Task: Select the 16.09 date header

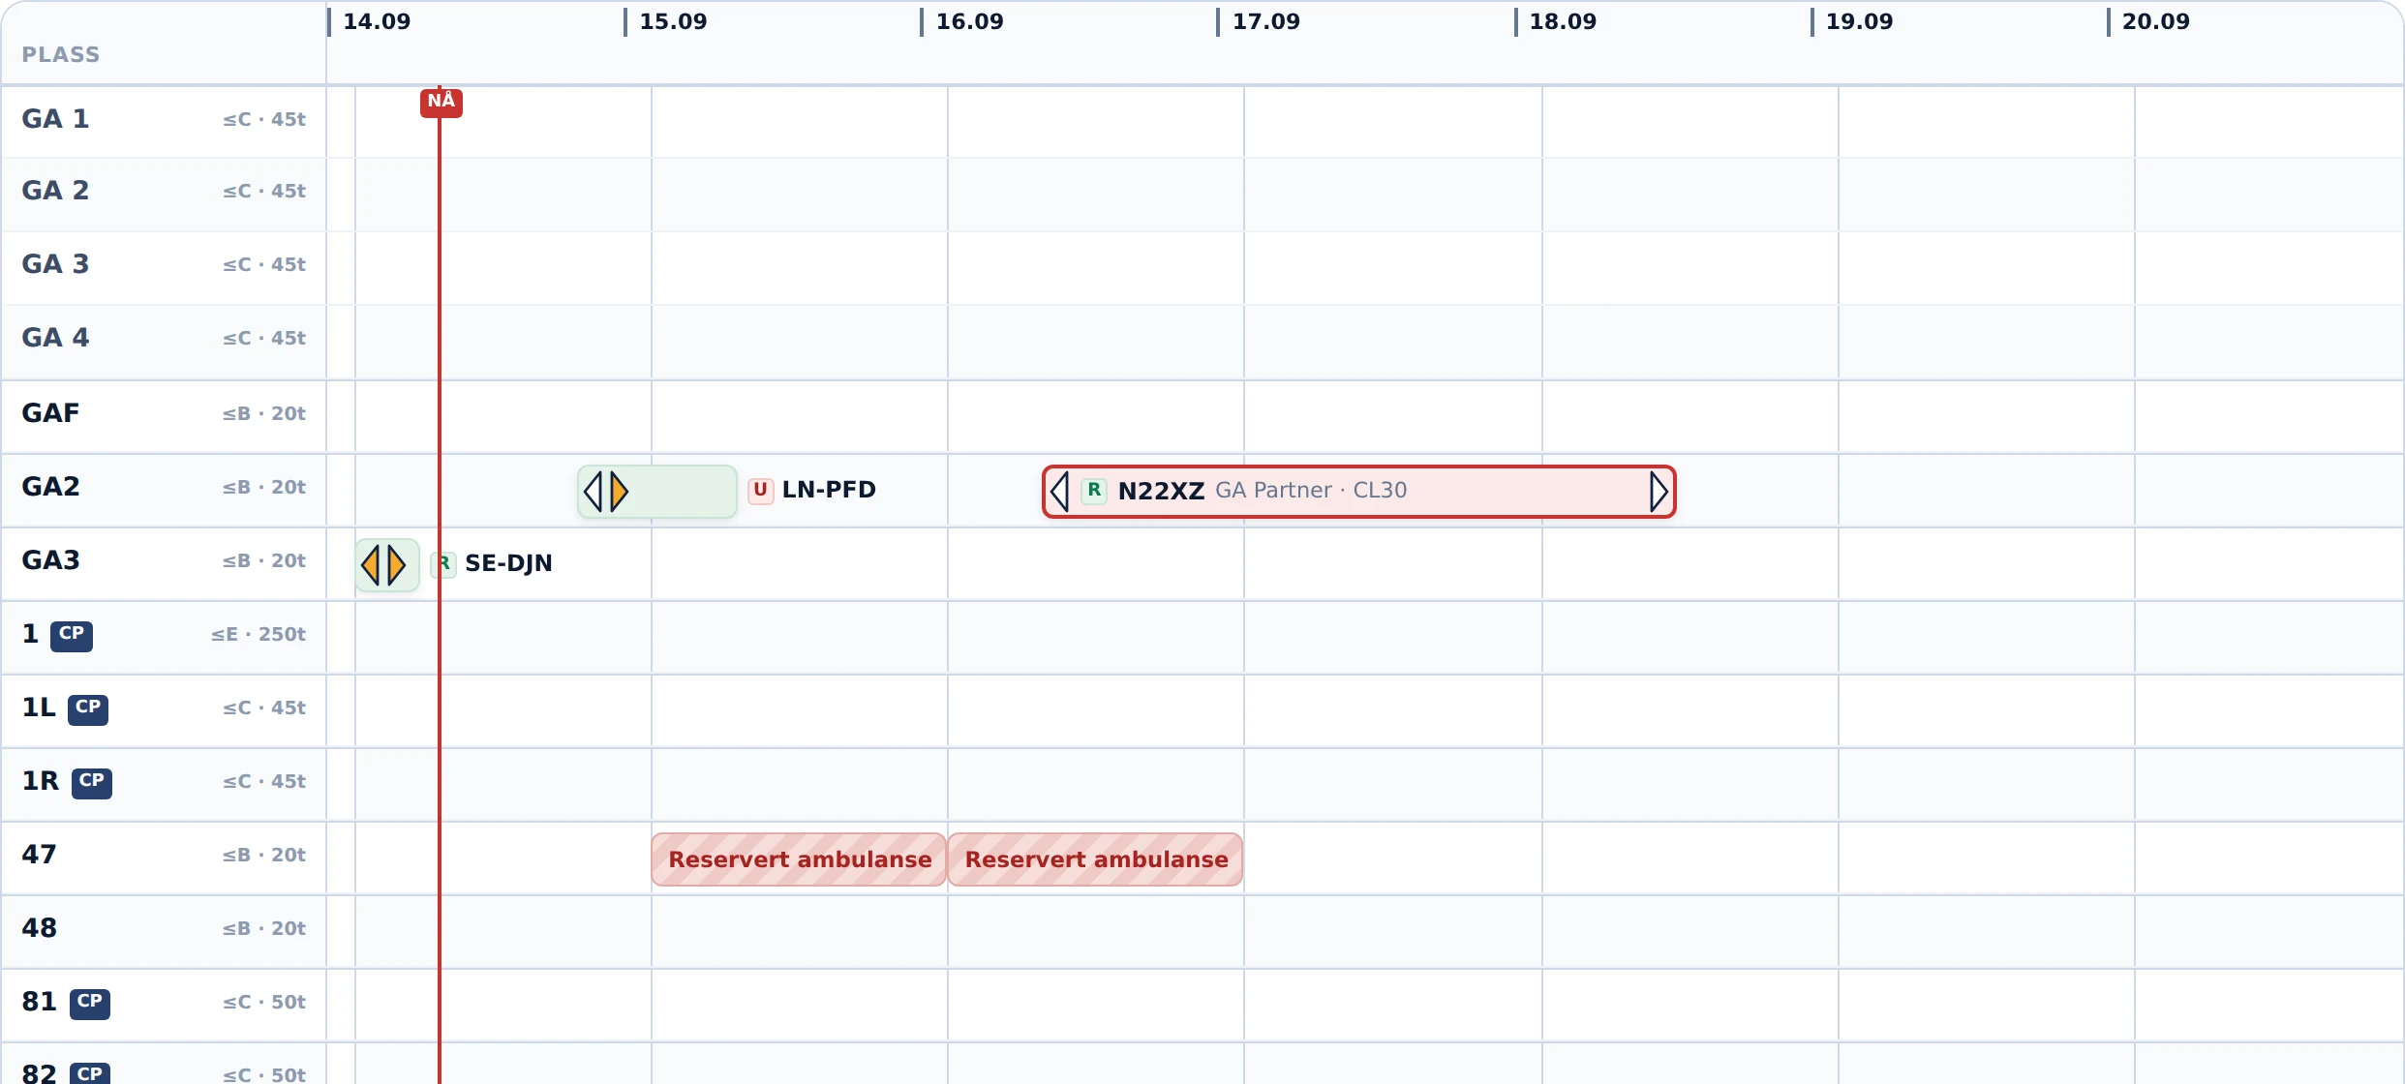Action: point(969,21)
